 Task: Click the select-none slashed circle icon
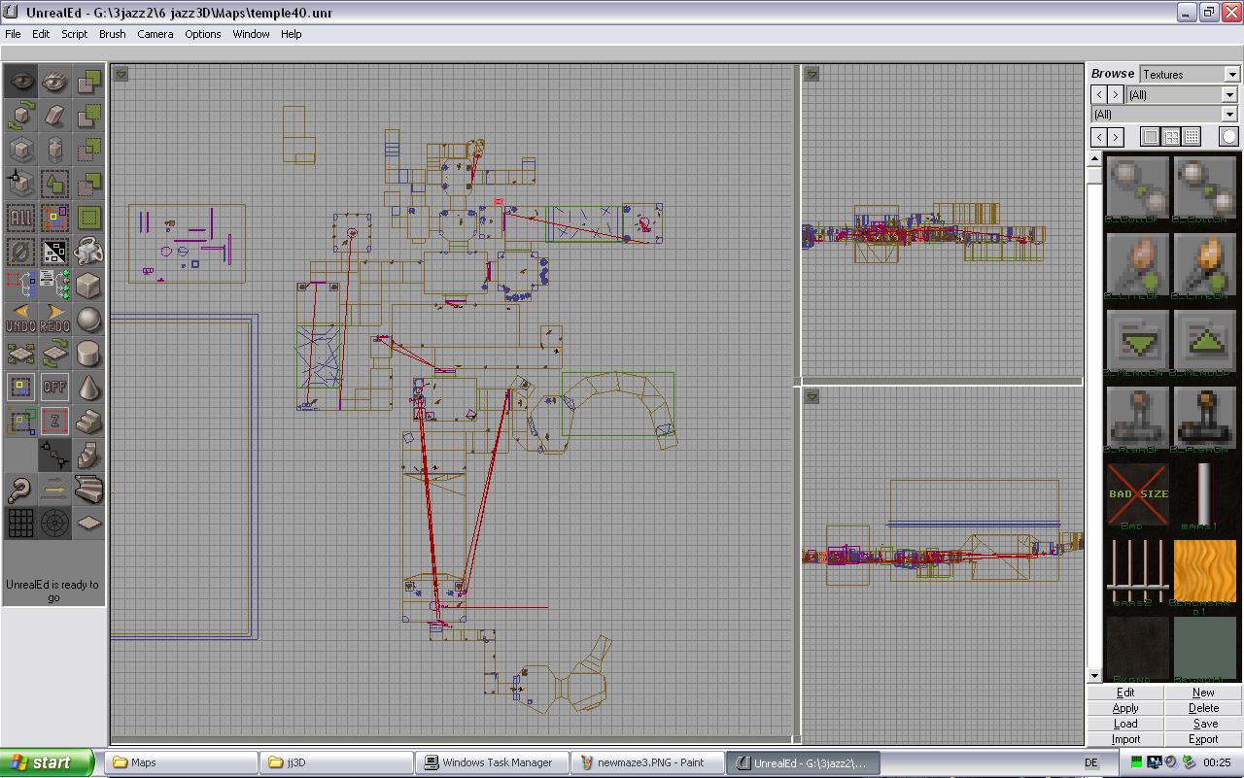coord(20,254)
